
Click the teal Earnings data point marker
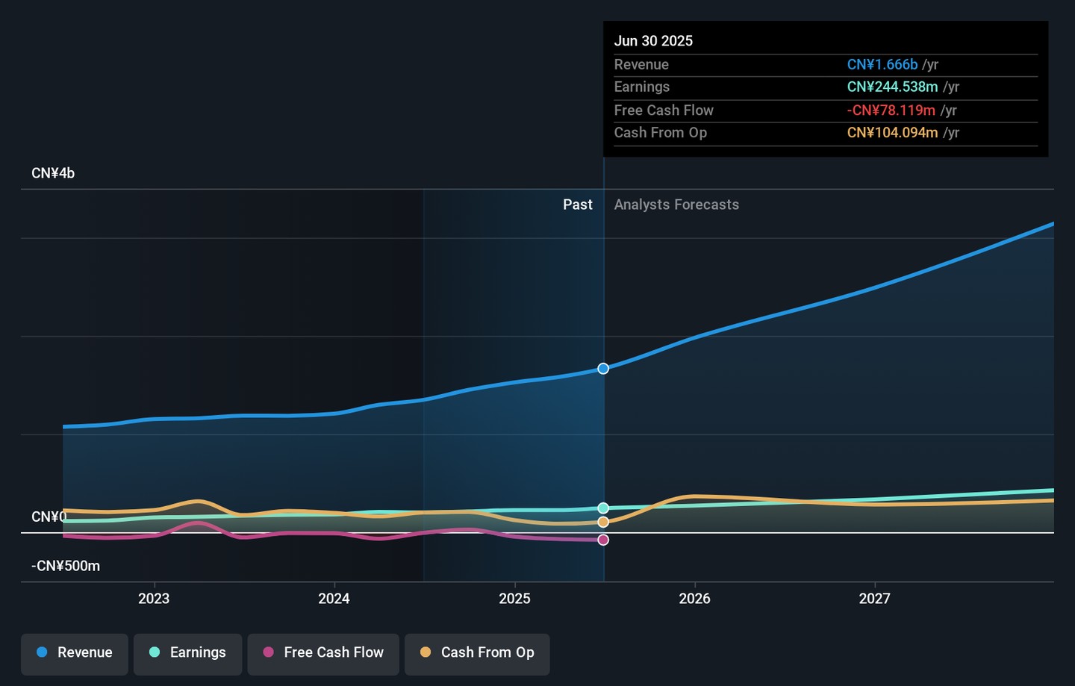click(x=603, y=508)
